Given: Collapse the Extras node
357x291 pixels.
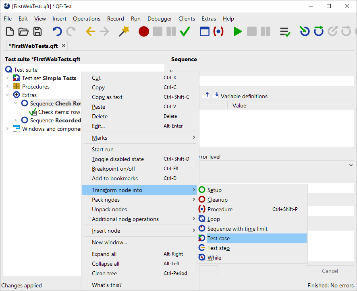Looking at the screenshot, I should 7,95.
